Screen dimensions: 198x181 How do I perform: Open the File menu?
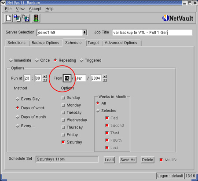coord(8,9)
